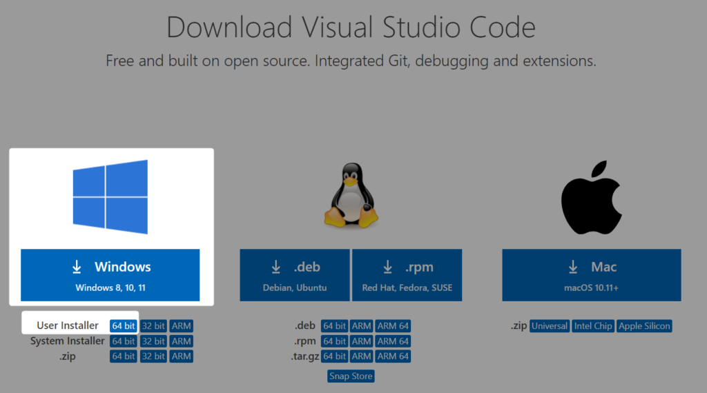The image size is (707, 393).
Task: Download .tar.gz ARM archive
Action: click(362, 356)
